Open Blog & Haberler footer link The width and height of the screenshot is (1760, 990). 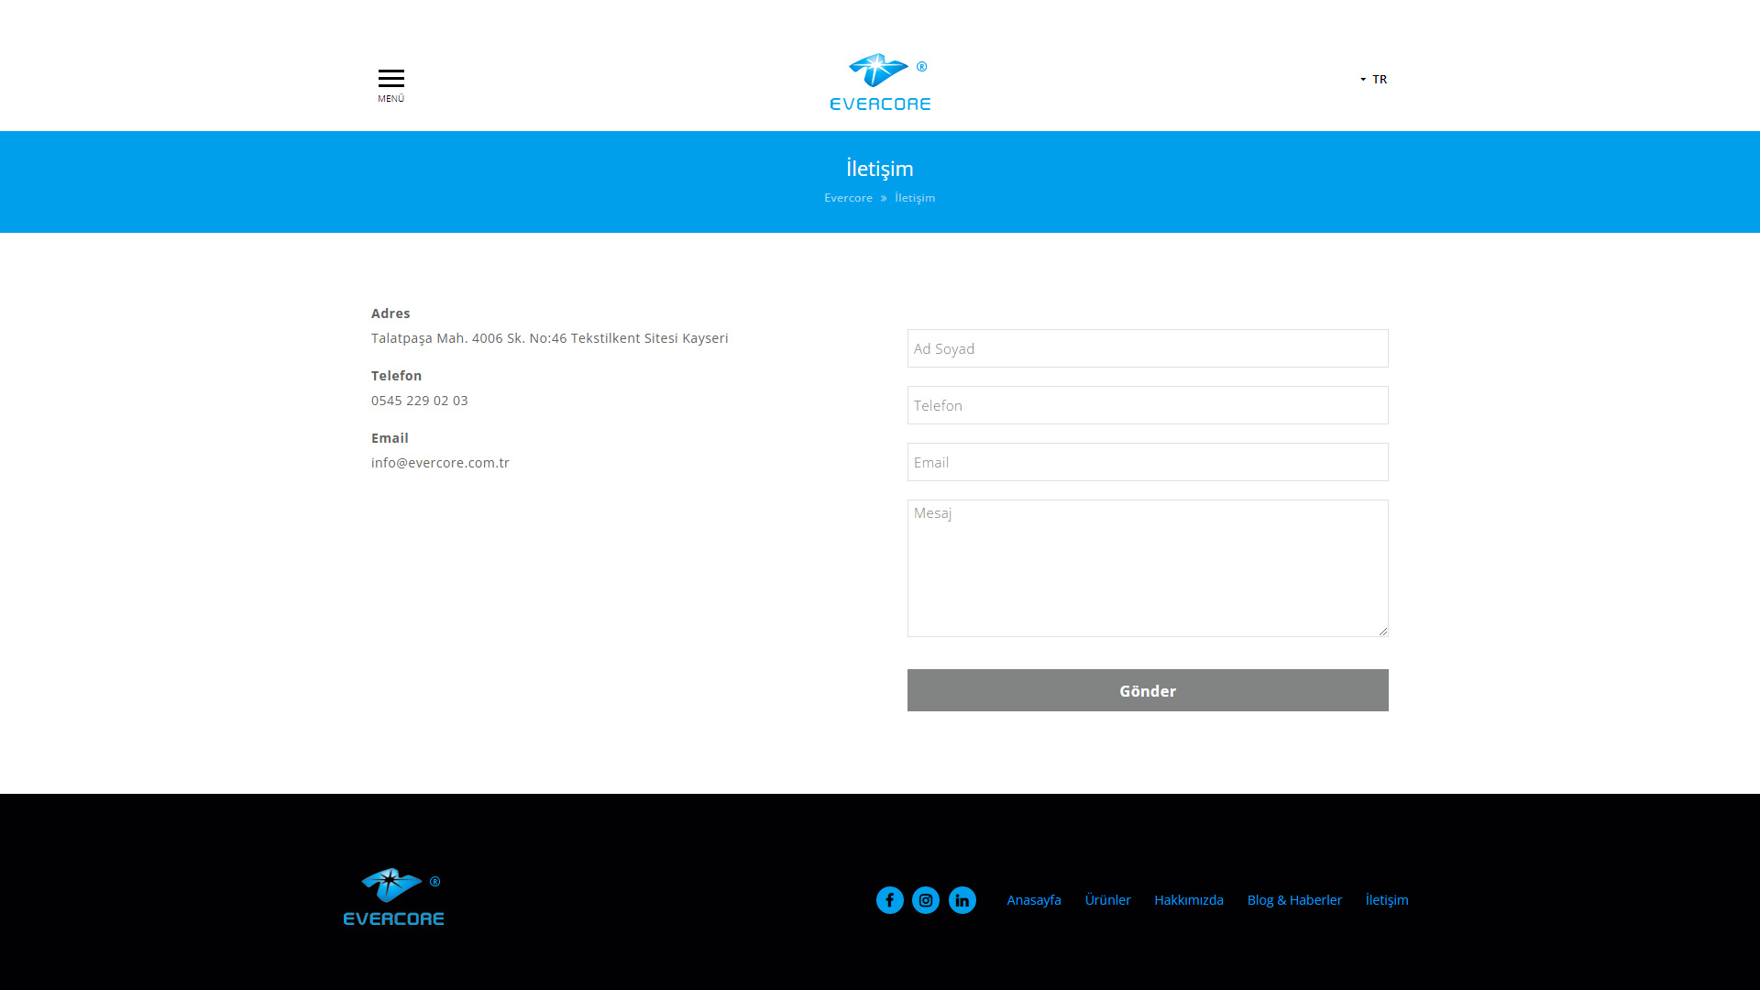pos(1294,900)
